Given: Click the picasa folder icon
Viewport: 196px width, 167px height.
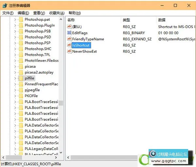Looking at the screenshot, I should 21,67.
